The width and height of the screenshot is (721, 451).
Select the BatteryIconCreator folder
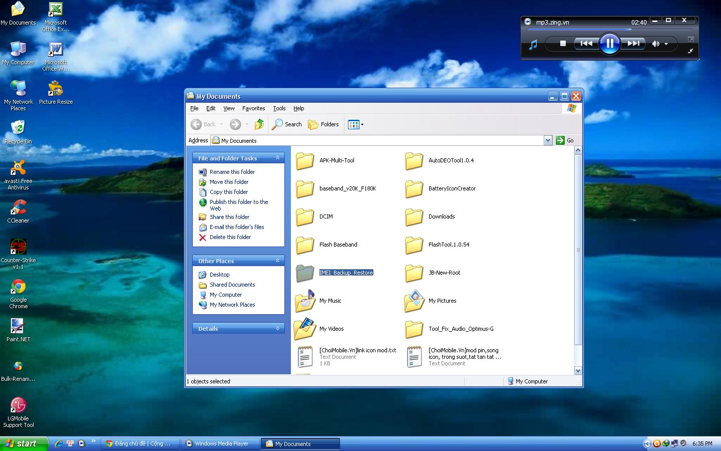(x=440, y=189)
